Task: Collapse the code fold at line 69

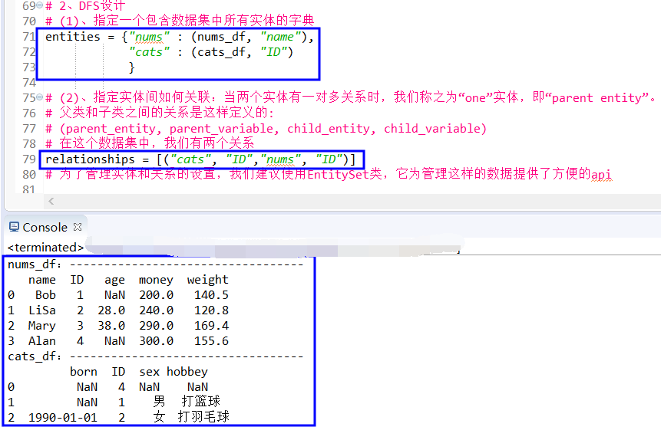Action: [40, 5]
